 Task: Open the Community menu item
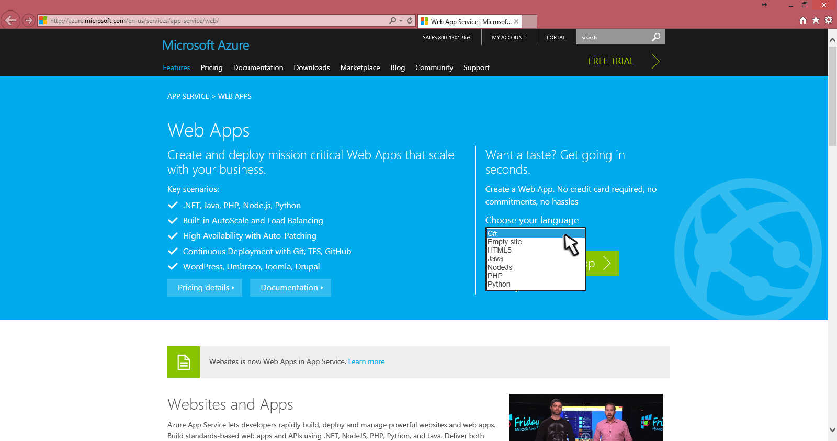point(434,67)
